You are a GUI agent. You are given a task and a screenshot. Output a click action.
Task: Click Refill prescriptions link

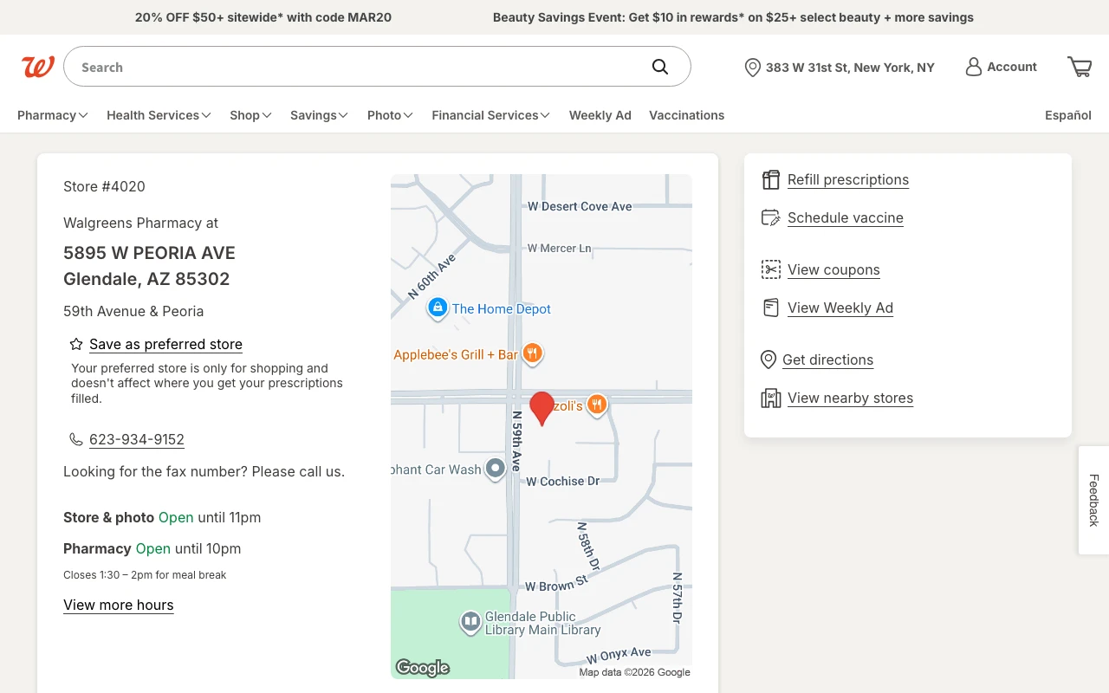point(847,180)
